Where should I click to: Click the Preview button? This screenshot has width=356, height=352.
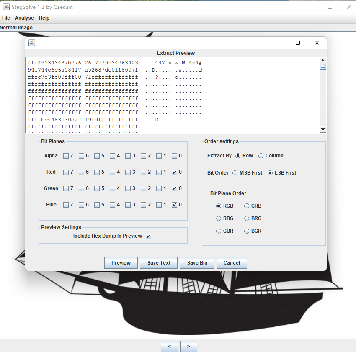[x=121, y=263]
